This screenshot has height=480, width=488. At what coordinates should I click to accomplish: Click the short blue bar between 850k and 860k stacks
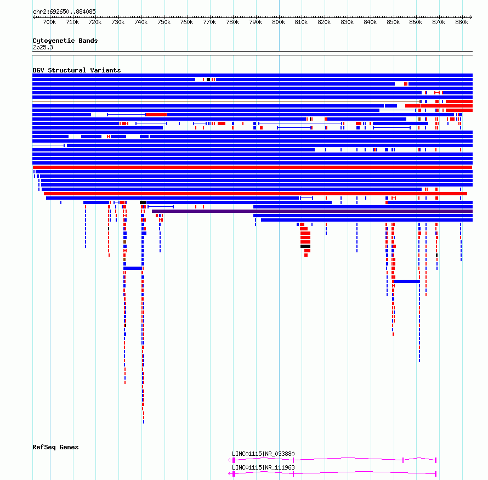tap(407, 282)
